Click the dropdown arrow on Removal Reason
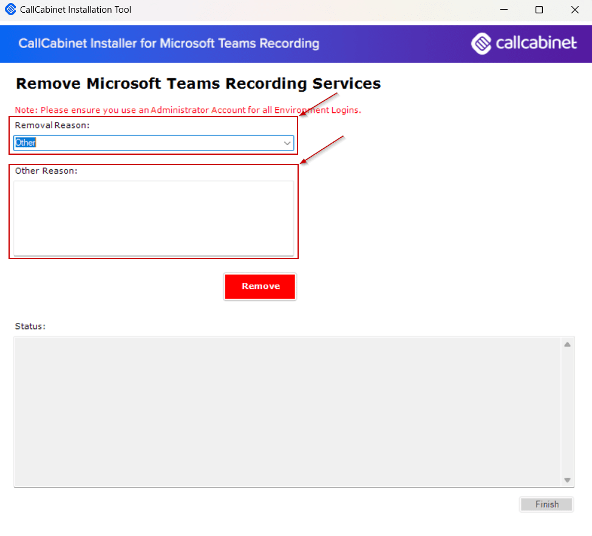The height and width of the screenshot is (536, 592). pyautogui.click(x=287, y=143)
